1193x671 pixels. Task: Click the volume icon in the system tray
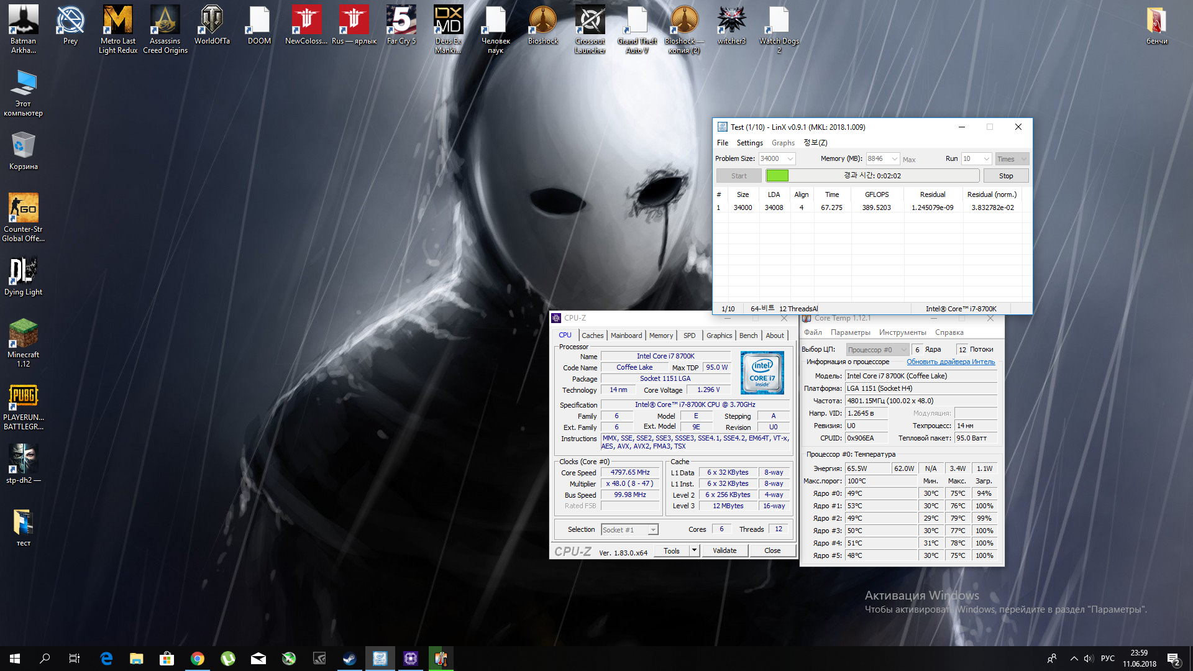pos(1088,659)
